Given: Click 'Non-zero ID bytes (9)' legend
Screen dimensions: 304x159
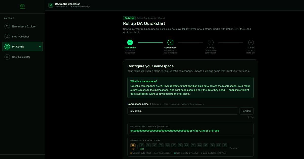Looking at the screenshot, I should pos(186,153).
